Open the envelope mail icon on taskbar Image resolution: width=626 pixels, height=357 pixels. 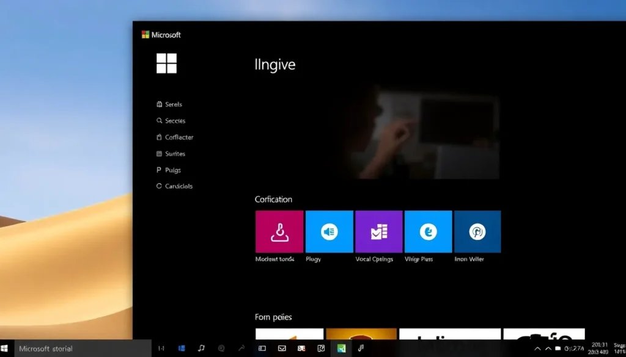[x=282, y=348]
